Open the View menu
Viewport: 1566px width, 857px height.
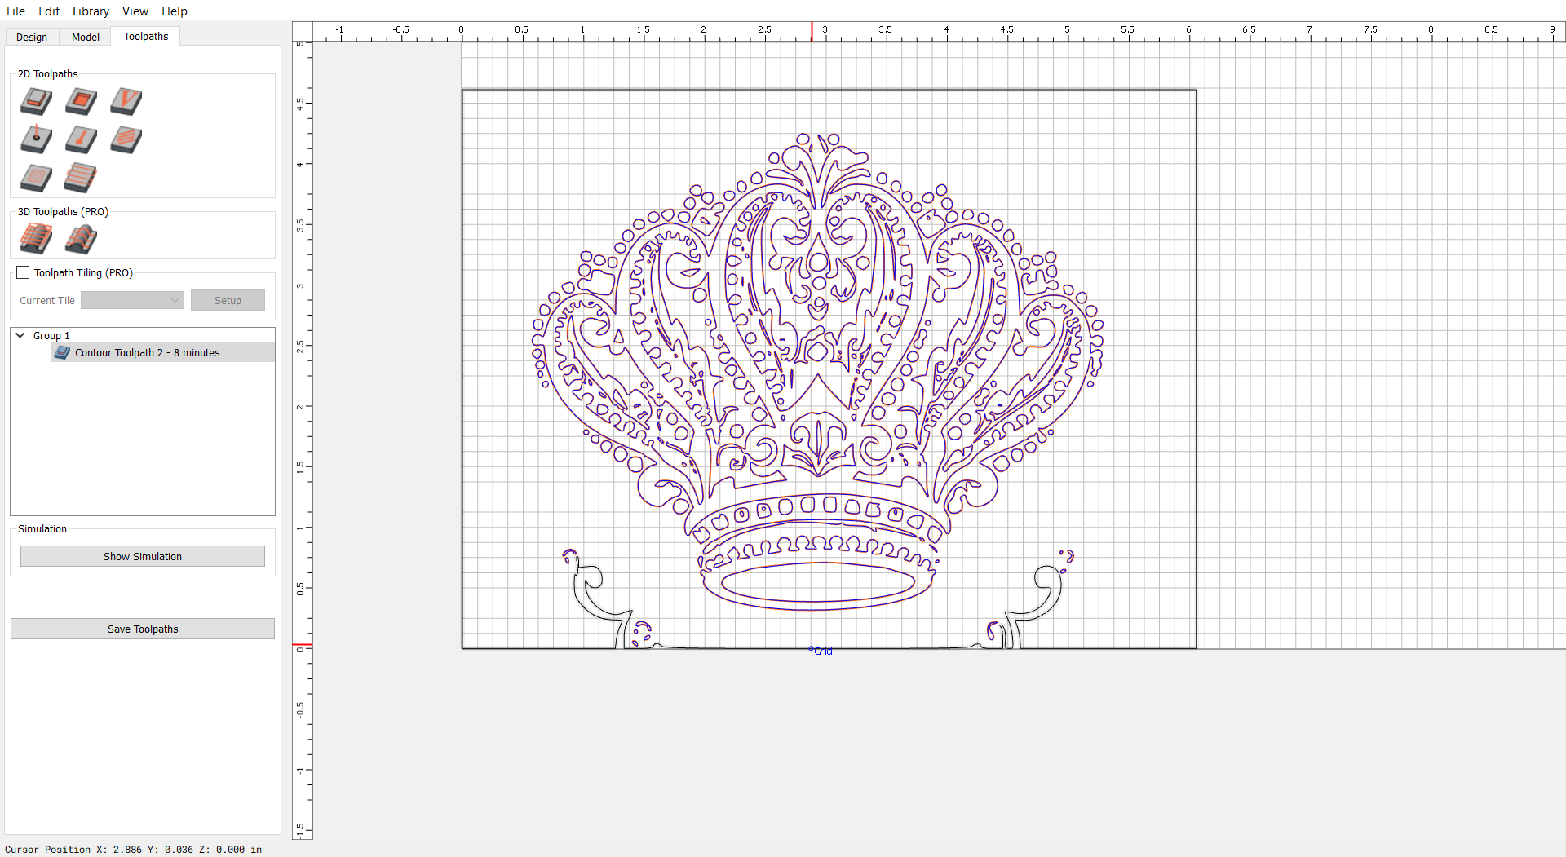pyautogui.click(x=135, y=11)
